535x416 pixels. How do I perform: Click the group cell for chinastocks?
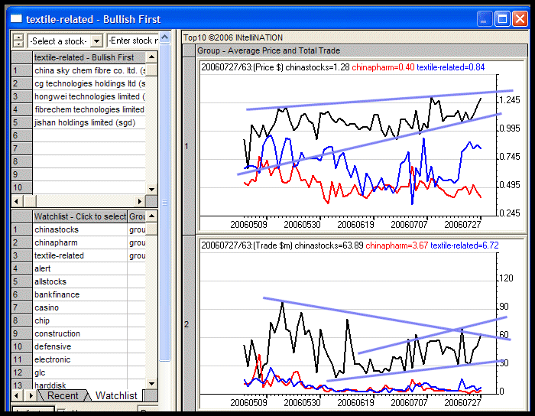[x=137, y=229]
